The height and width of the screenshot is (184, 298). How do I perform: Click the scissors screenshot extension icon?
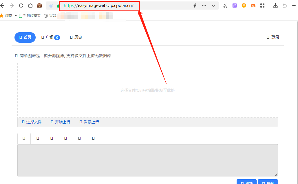[x=225, y=5]
